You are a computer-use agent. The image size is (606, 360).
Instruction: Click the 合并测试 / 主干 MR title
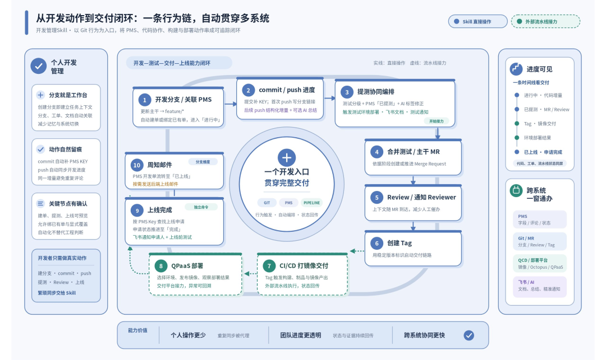413,152
